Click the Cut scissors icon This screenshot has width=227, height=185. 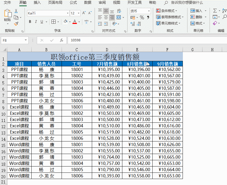[x=16, y=11]
